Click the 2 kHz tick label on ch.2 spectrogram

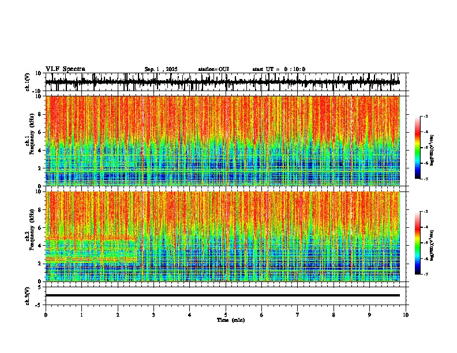[40, 264]
